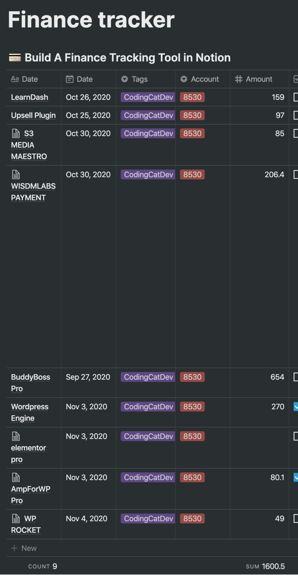This screenshot has height=575, width=298.
Task: Toggle checkbox in WP ROCKET row
Action: point(296,518)
